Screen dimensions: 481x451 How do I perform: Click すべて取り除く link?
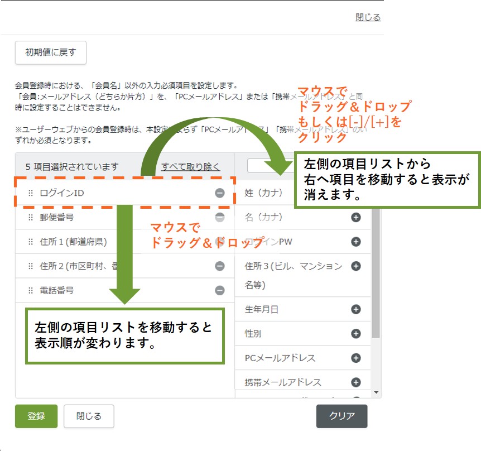(x=190, y=166)
